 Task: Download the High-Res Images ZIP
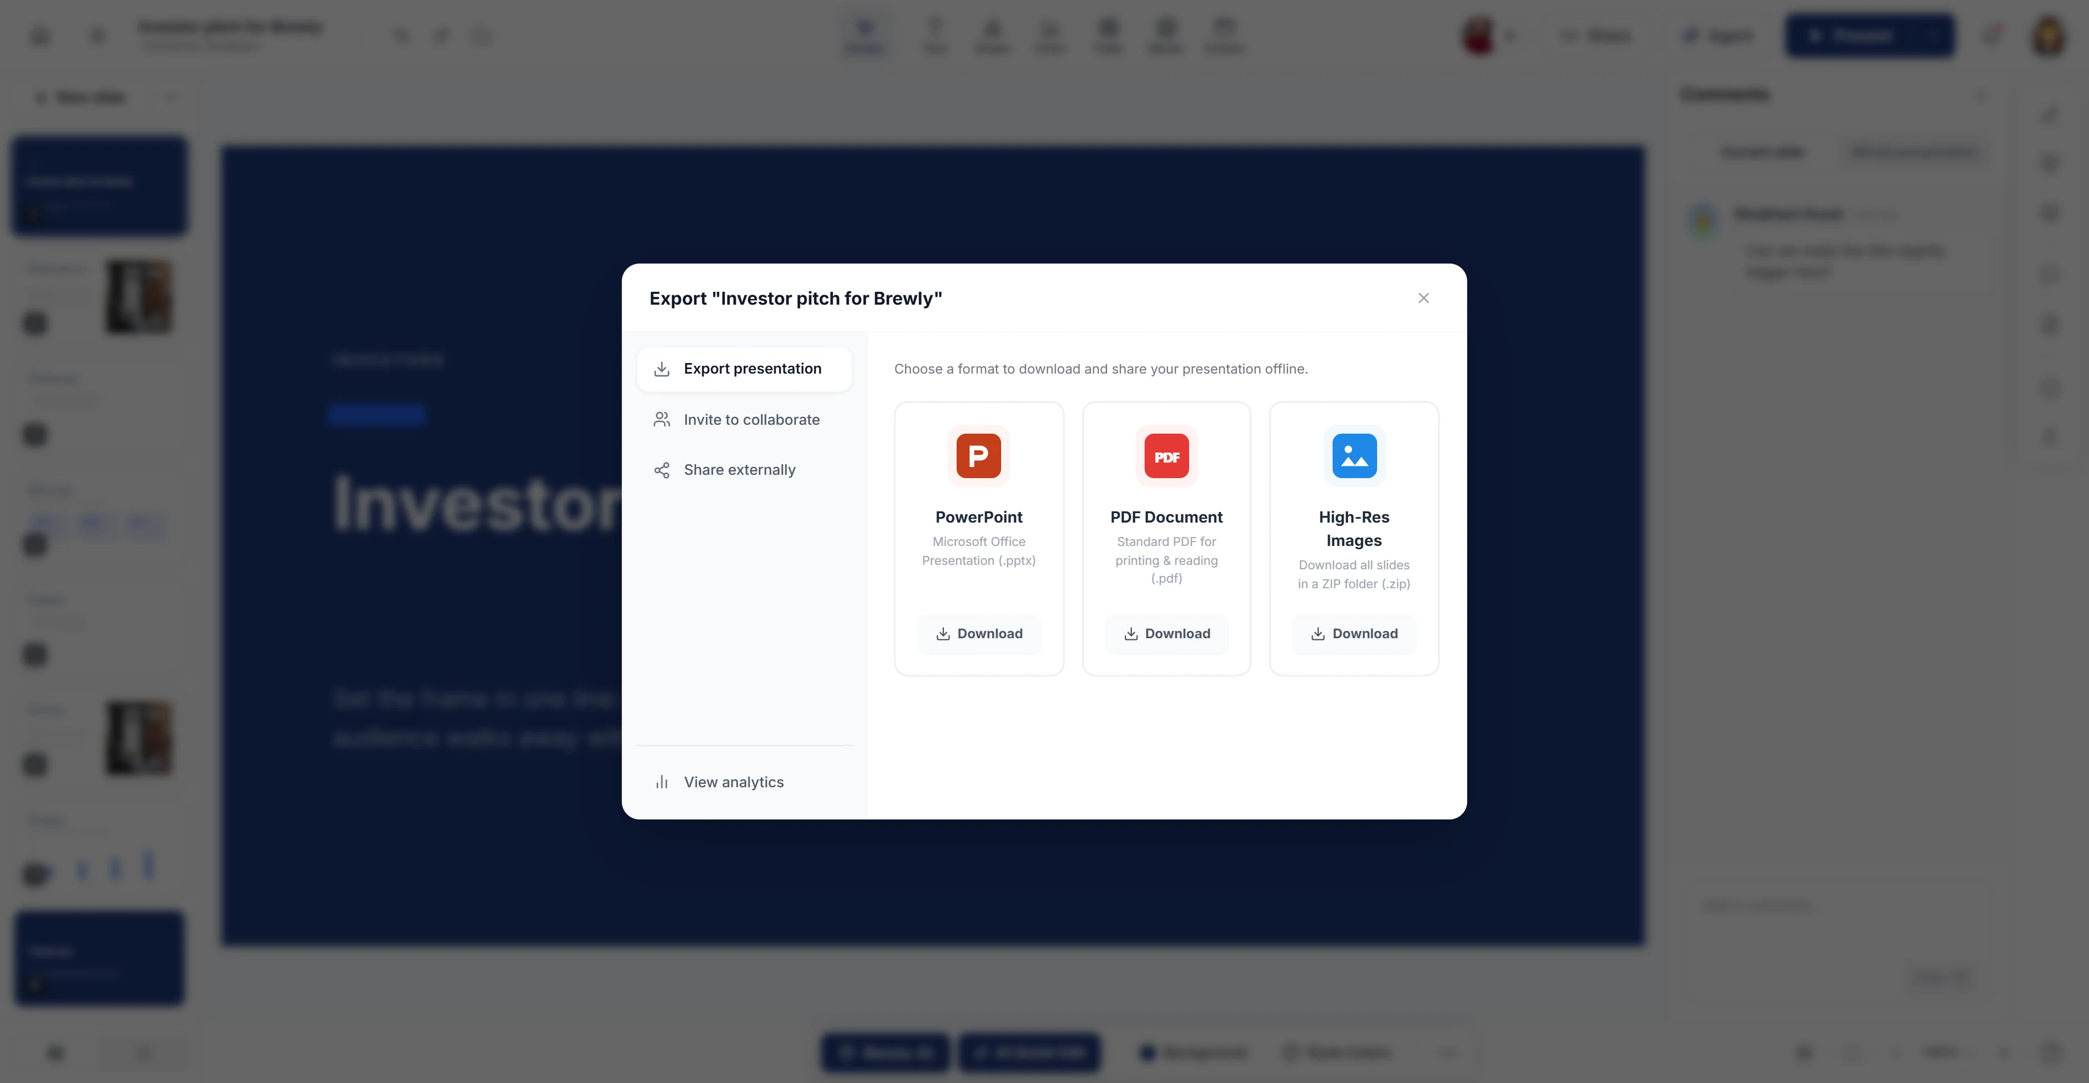[x=1354, y=634]
